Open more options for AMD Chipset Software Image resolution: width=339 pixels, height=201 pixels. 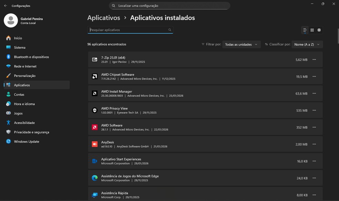(314, 76)
